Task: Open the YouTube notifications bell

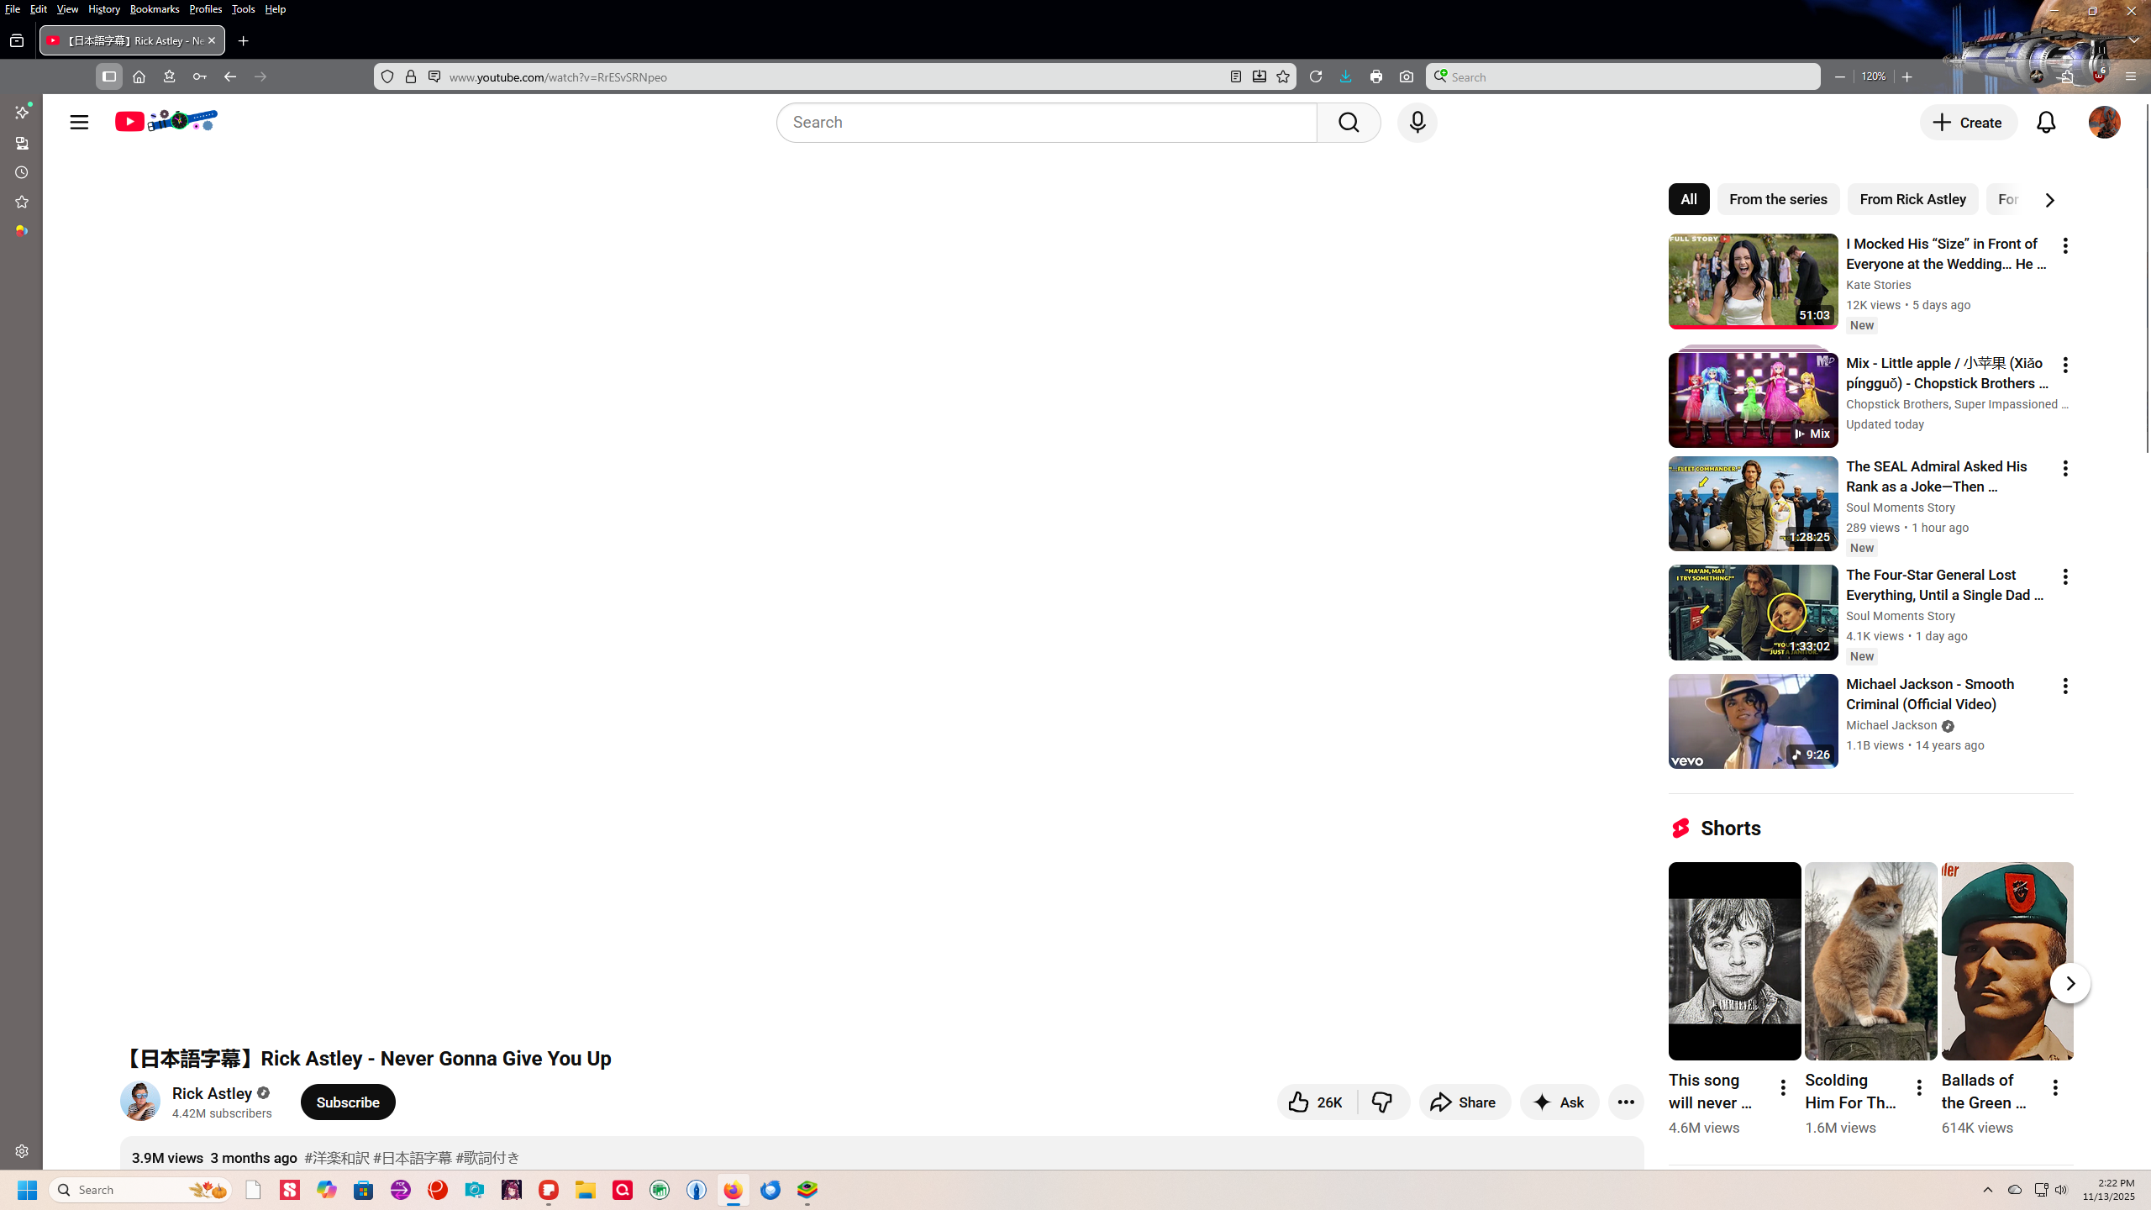Action: pyautogui.click(x=2046, y=123)
